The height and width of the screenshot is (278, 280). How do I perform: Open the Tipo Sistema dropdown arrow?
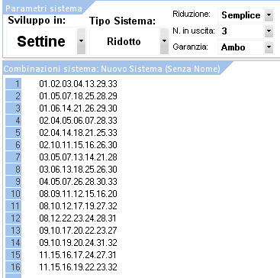pos(164,41)
